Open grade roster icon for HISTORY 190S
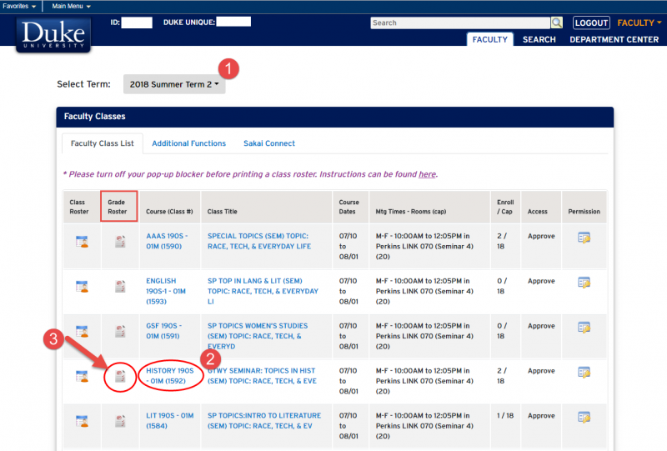Viewport: 667px width, 451px height. (x=120, y=376)
